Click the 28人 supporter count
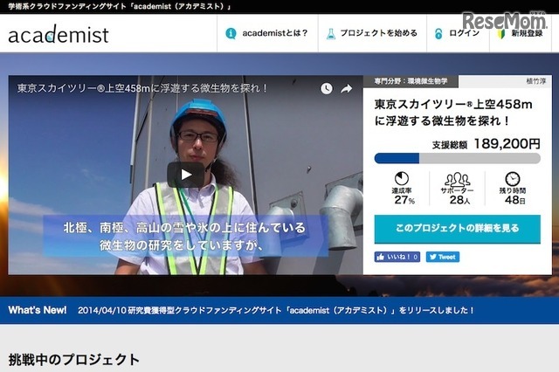Image resolution: width=559 pixels, height=372 pixels. [459, 200]
